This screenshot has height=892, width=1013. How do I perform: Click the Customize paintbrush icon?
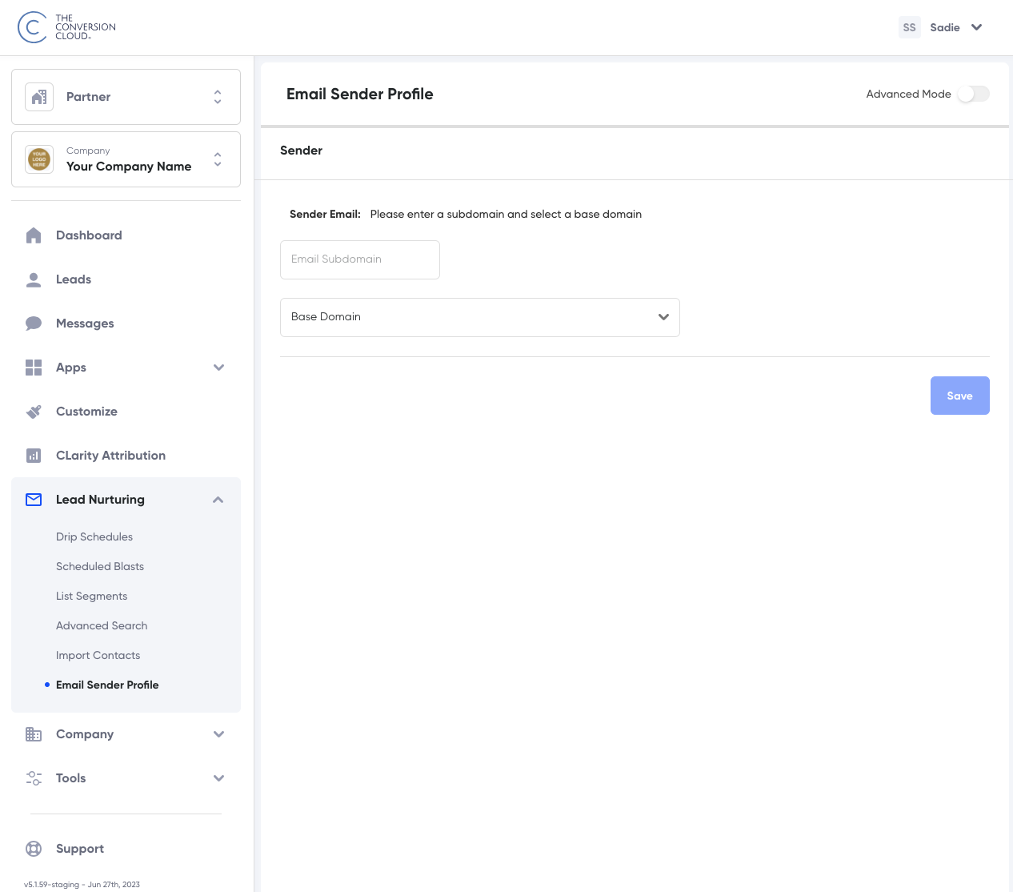pyautogui.click(x=34, y=412)
